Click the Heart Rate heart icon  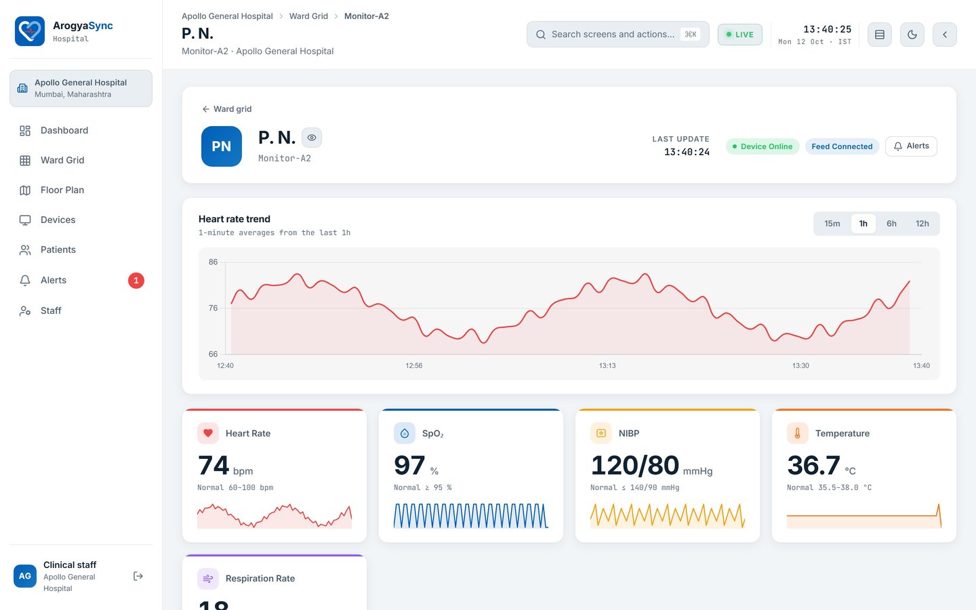pyautogui.click(x=208, y=433)
